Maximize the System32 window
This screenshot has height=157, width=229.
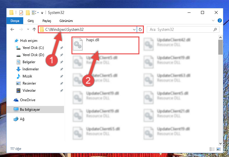[202, 13]
